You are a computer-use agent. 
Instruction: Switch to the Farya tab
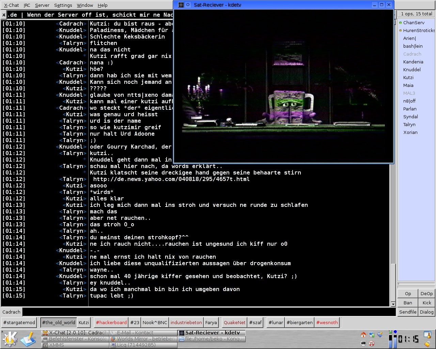211,322
